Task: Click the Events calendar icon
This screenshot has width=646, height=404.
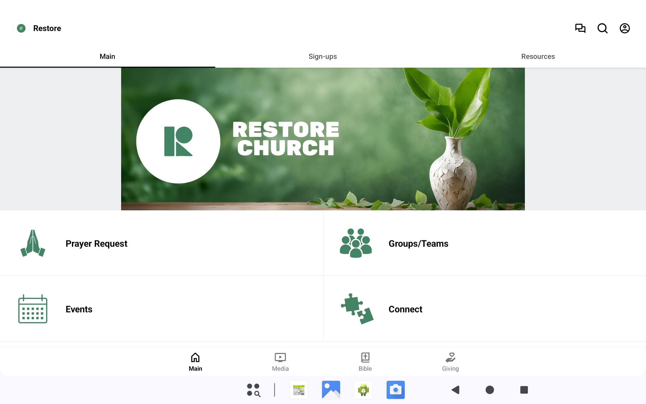Action: pos(33,309)
